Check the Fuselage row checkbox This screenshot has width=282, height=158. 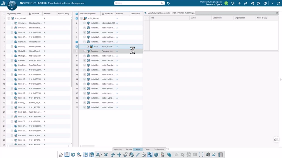(77, 51)
